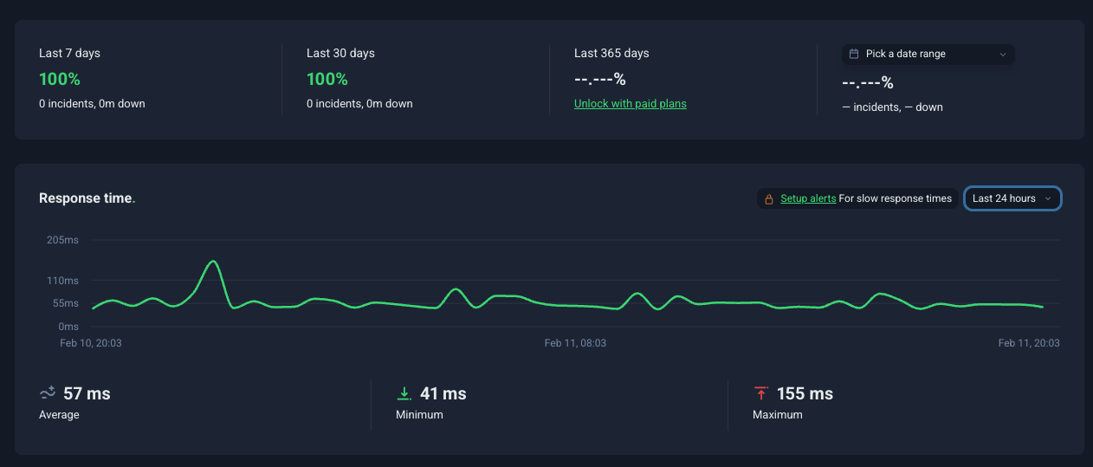Image resolution: width=1093 pixels, height=467 pixels.
Task: Click the Feb 11, 08:03 axis label
Action: tap(575, 343)
